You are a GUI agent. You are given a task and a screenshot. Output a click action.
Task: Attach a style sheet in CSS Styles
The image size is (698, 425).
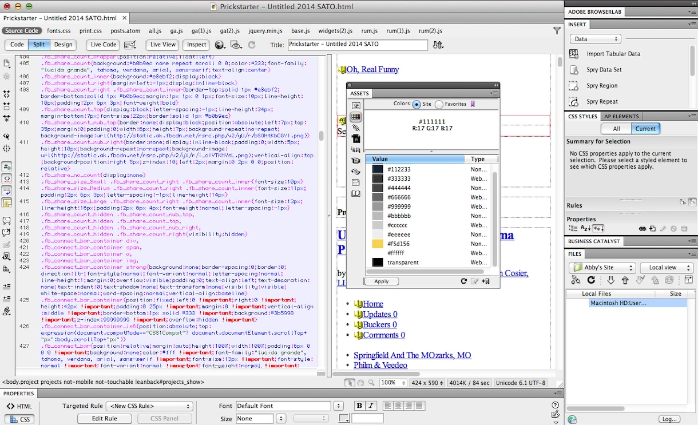point(643,228)
